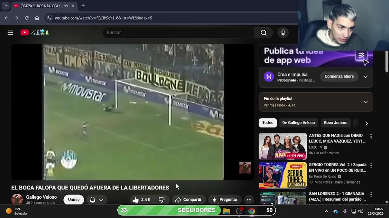The image size is (389, 218).
Task: Like the video with 3.4 K
Action: pos(142,200)
